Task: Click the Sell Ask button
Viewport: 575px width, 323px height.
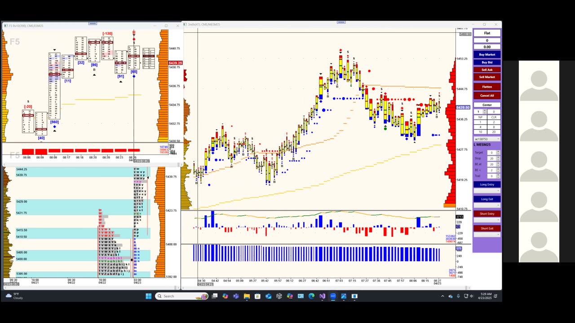Action: (487, 70)
